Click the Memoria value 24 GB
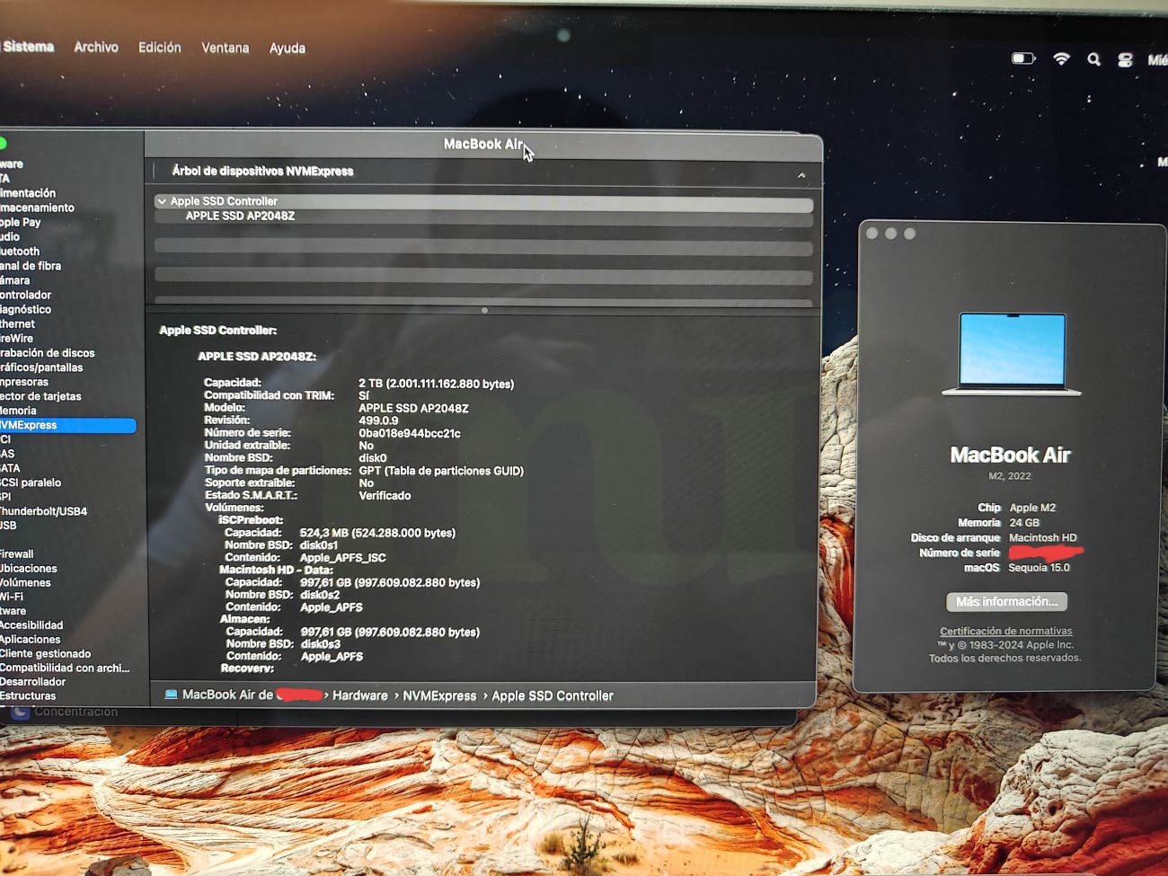The height and width of the screenshot is (876, 1168). click(1024, 522)
